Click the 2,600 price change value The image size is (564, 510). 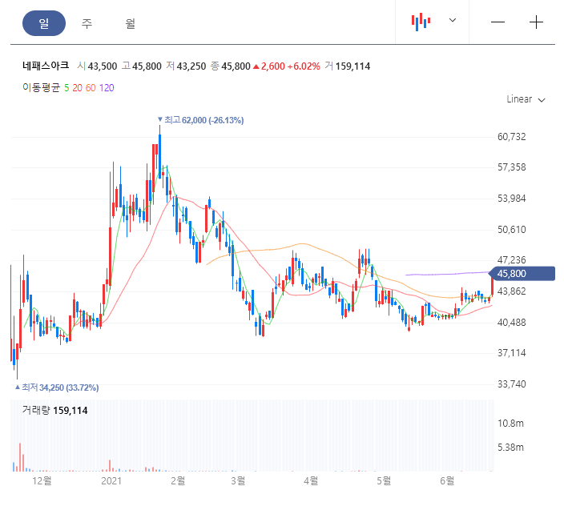point(272,66)
